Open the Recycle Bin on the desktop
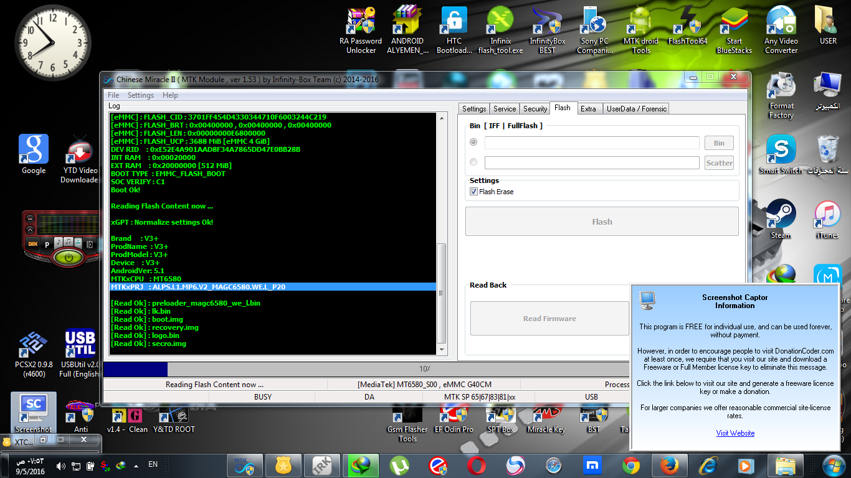The image size is (851, 478). pyautogui.click(x=828, y=154)
